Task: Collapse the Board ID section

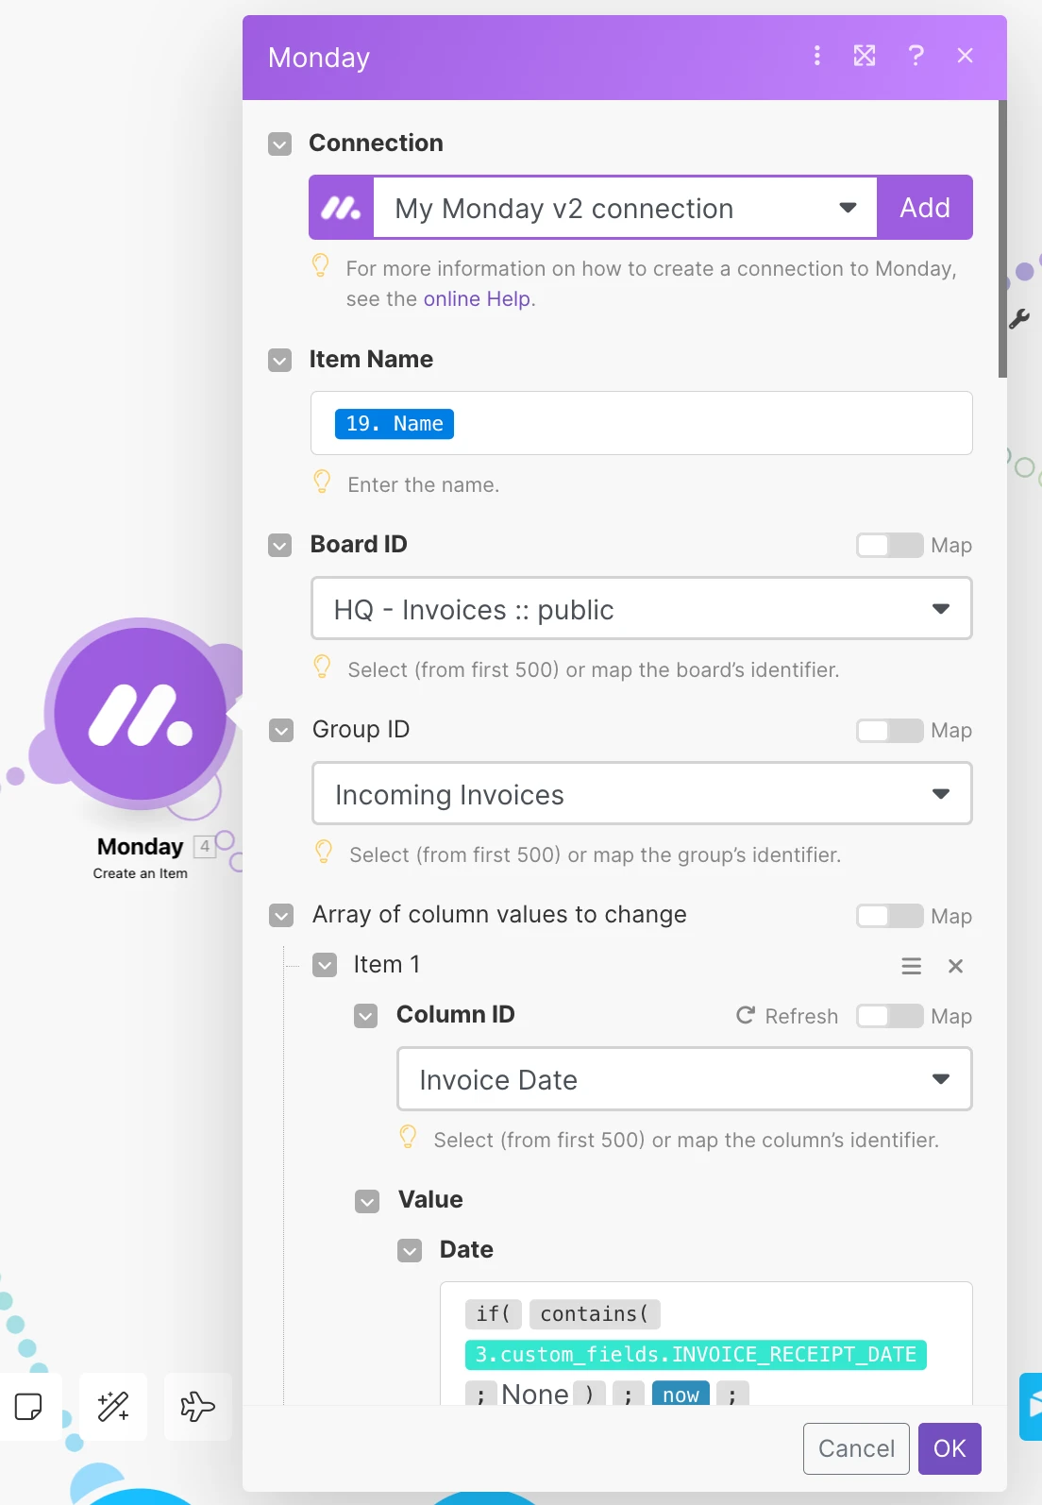Action: 279,545
